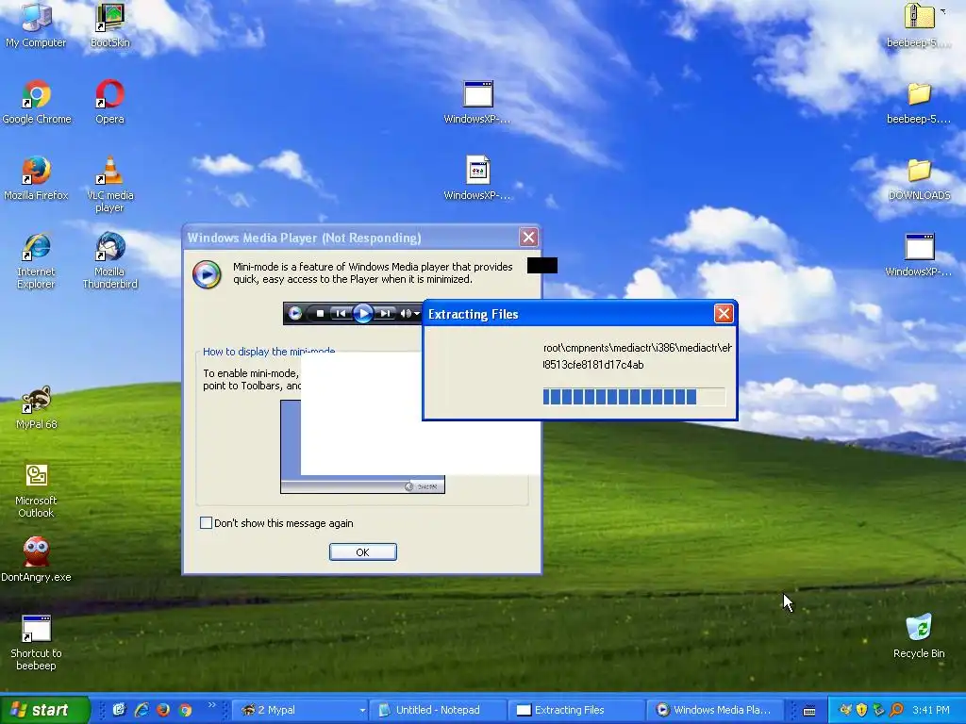Image resolution: width=966 pixels, height=724 pixels.
Task: Select the BootSkin desktop shortcut
Action: 109,25
